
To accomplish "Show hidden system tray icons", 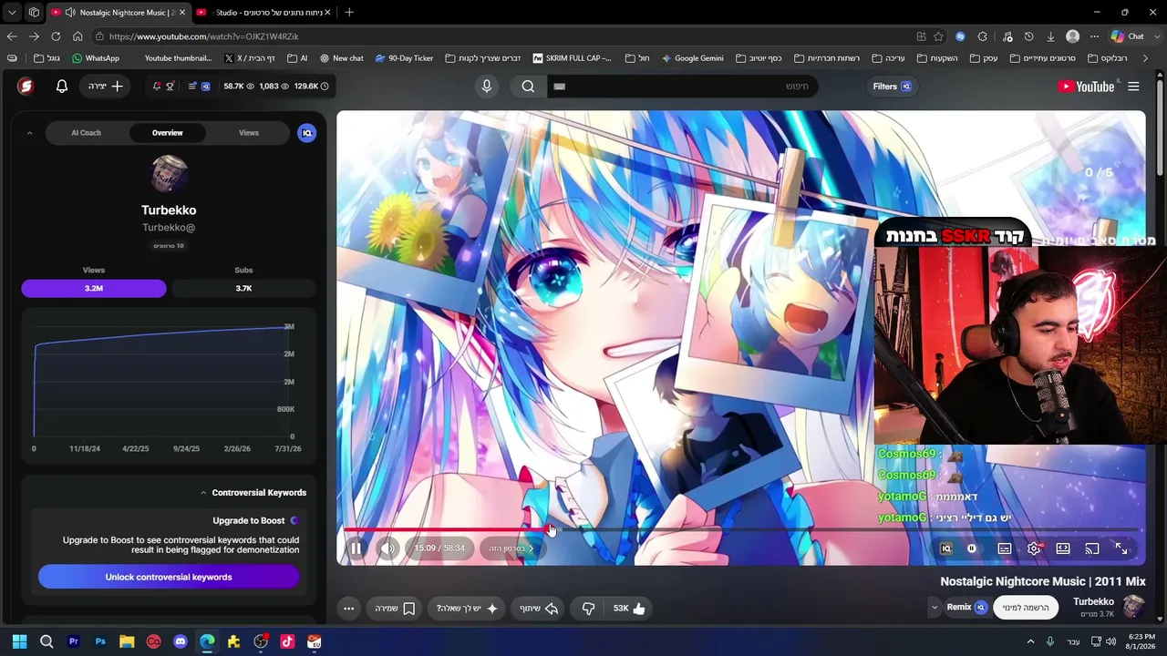I will click(1031, 641).
